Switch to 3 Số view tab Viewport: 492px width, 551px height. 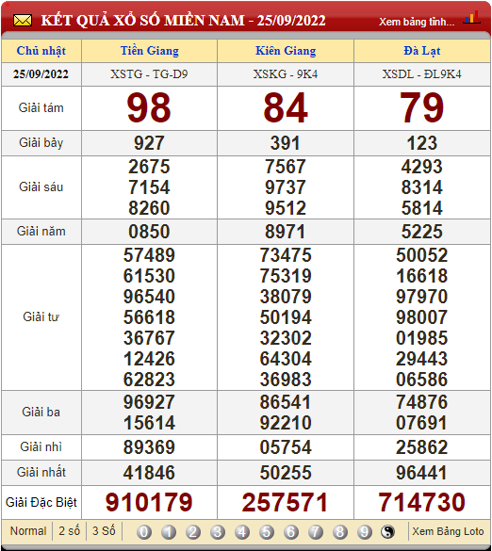pyautogui.click(x=104, y=531)
